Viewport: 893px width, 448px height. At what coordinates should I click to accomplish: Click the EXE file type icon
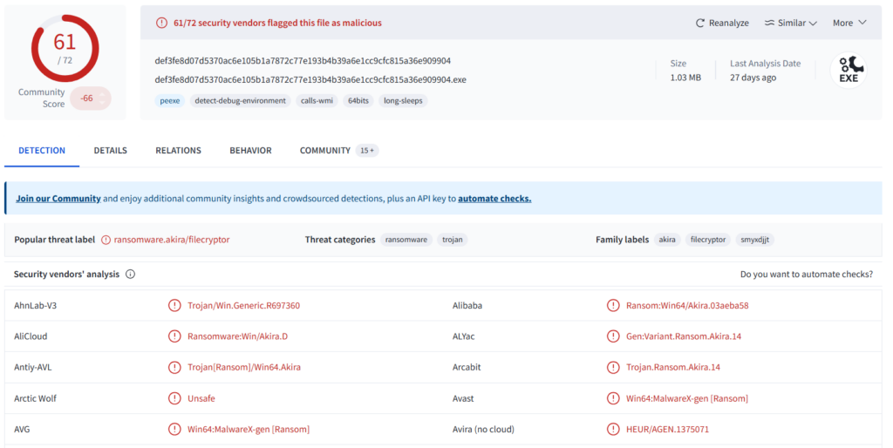click(849, 70)
